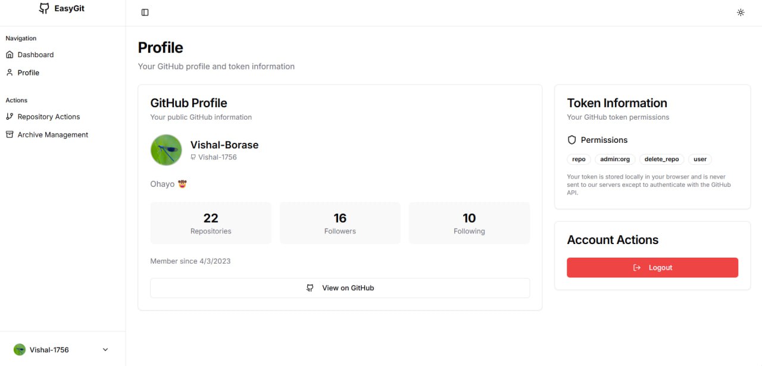Screen dimensions: 762x366
Task: Click the Member since 4/3/2023 text
Action: click(x=190, y=261)
